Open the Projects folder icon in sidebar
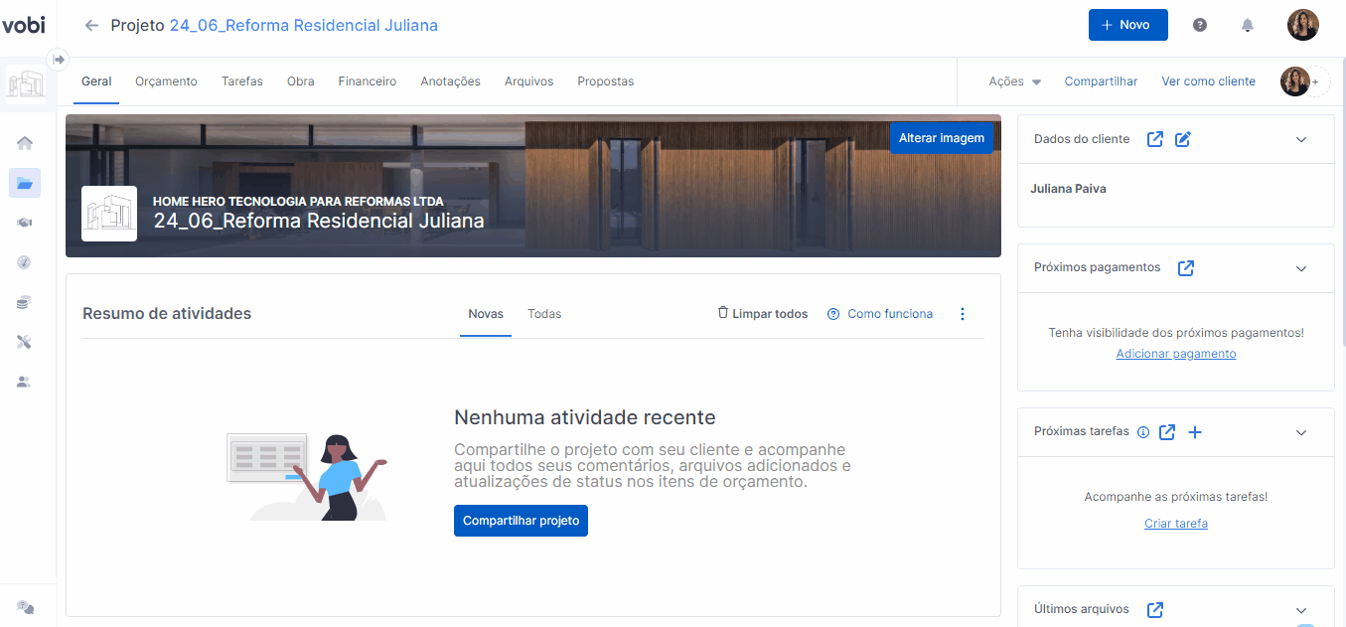Image resolution: width=1346 pixels, height=627 pixels. pos(25,182)
